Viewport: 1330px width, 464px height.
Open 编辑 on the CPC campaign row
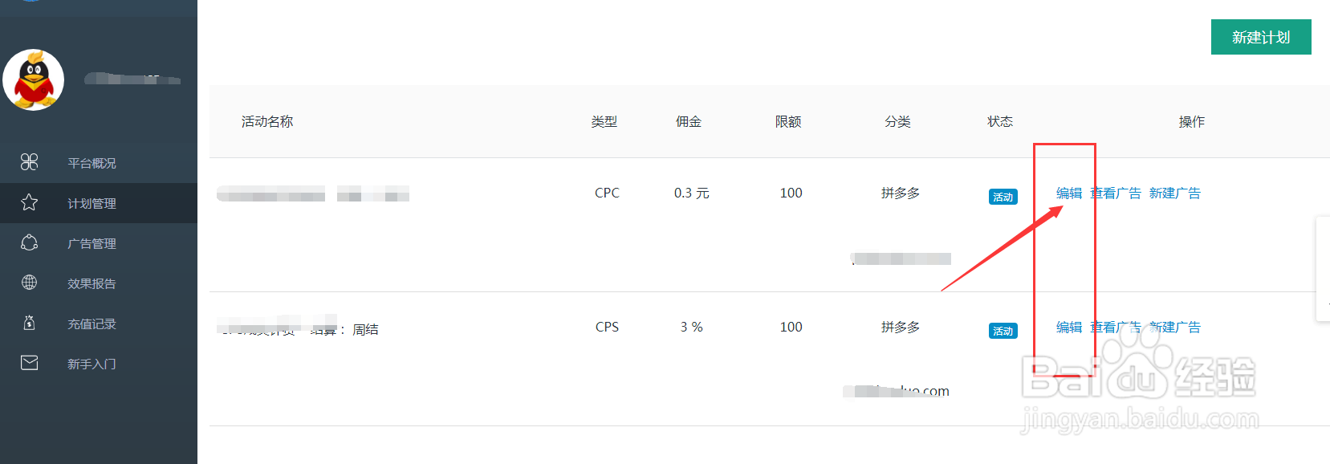pos(1069,193)
